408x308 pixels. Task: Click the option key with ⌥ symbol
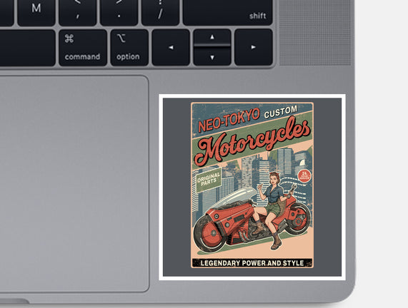pyautogui.click(x=129, y=48)
